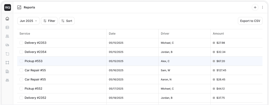The height and width of the screenshot is (105, 269).
Task: Open the Sort options
Action: pos(67,21)
